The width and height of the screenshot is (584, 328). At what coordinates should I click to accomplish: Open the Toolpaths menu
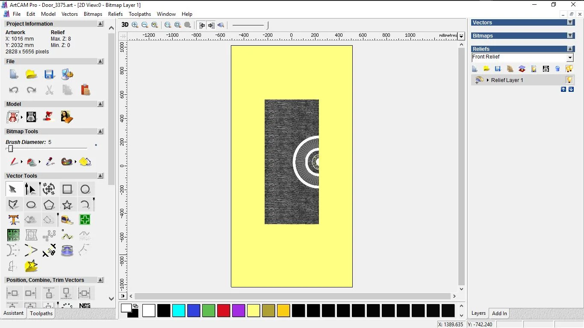pyautogui.click(x=140, y=14)
